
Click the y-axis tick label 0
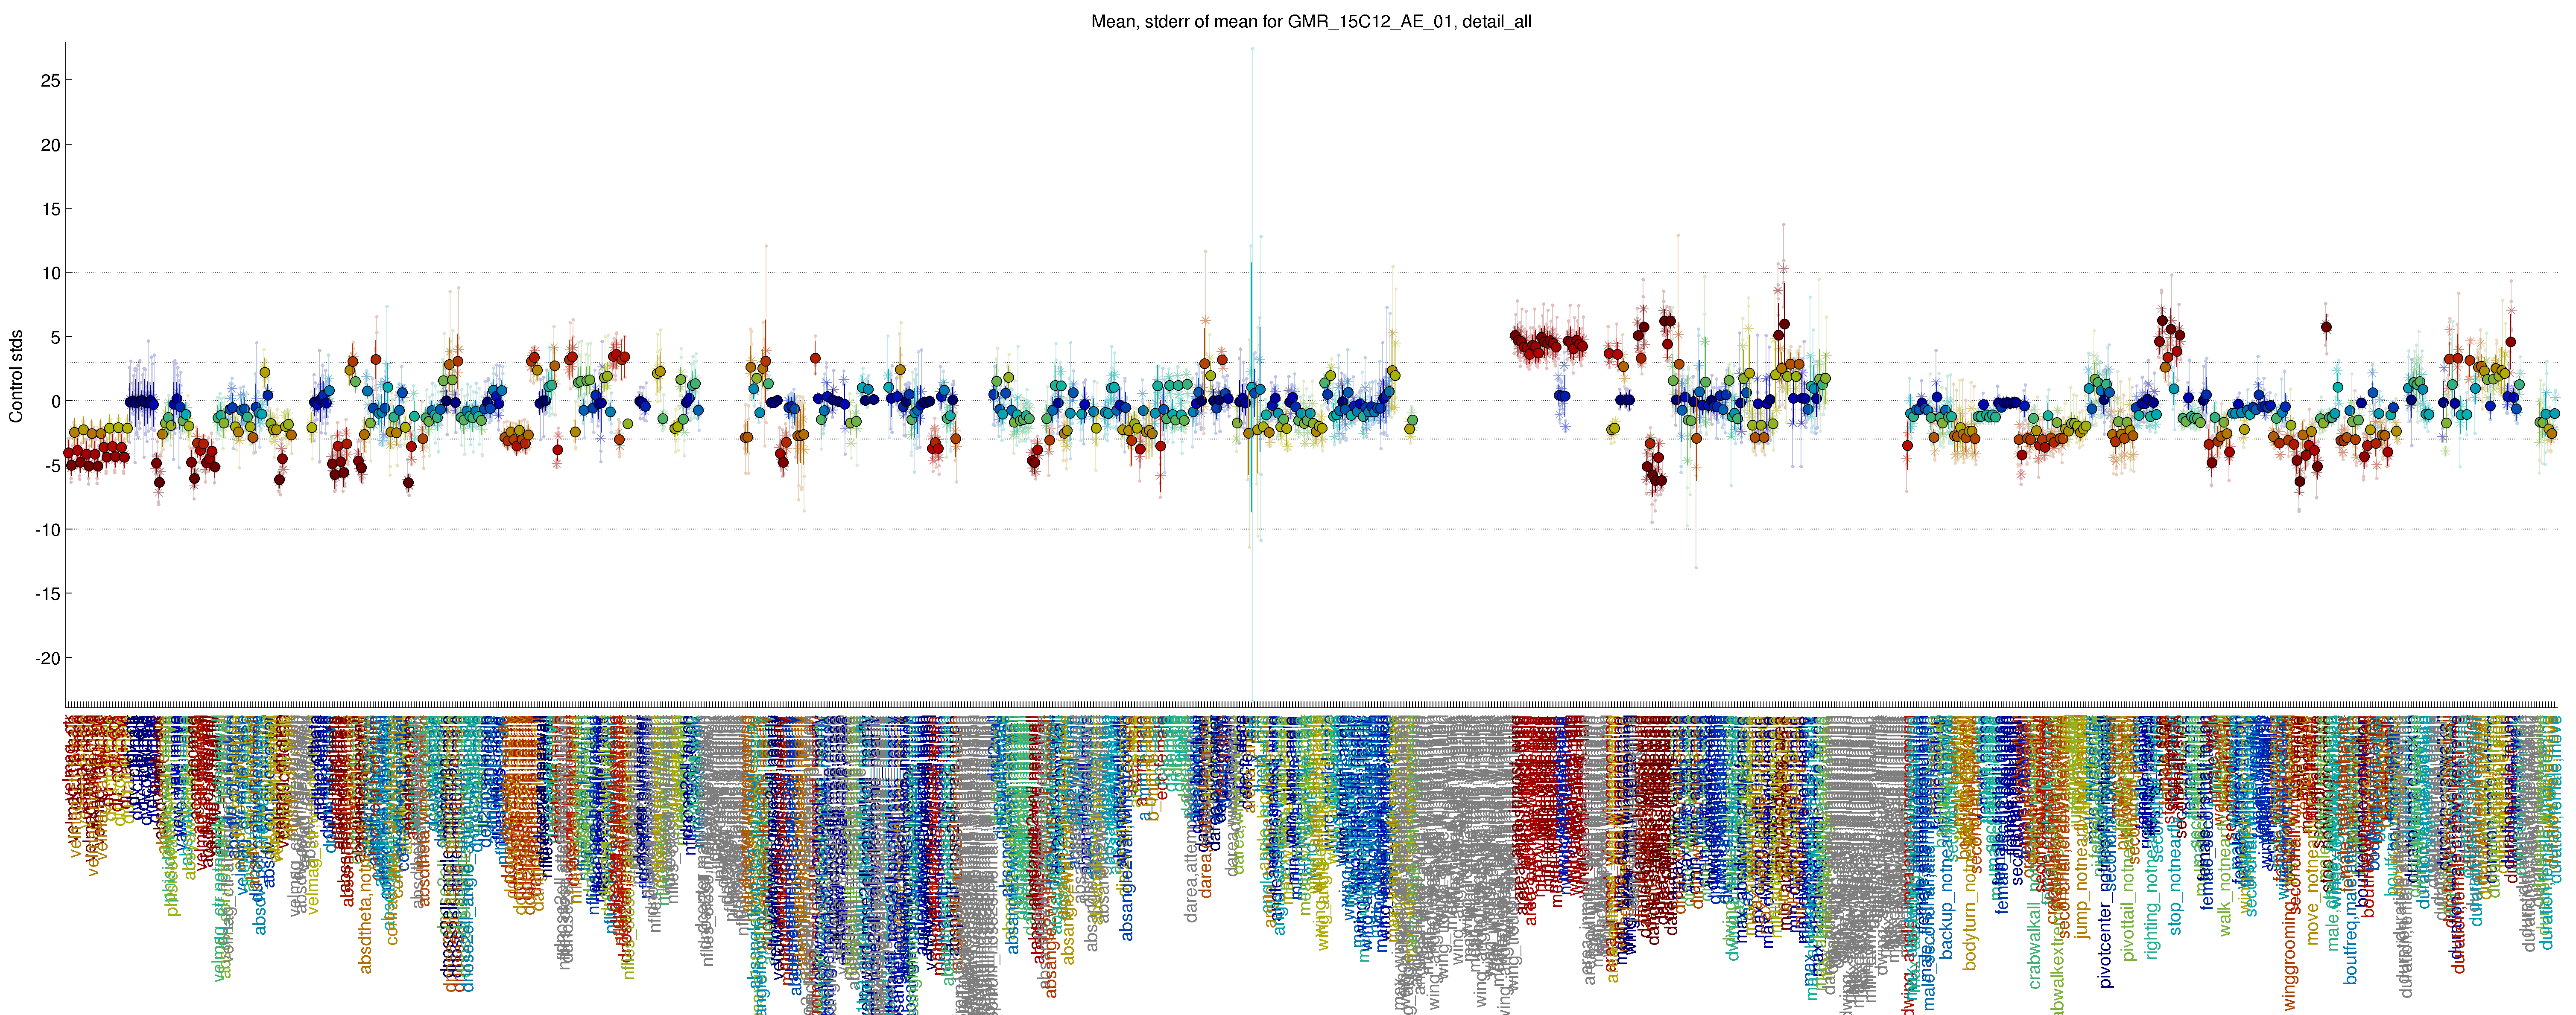[55, 401]
